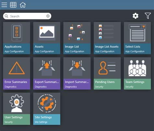Clear the search box with the X

click(48, 16)
